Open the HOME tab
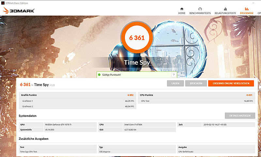 (182, 11)
